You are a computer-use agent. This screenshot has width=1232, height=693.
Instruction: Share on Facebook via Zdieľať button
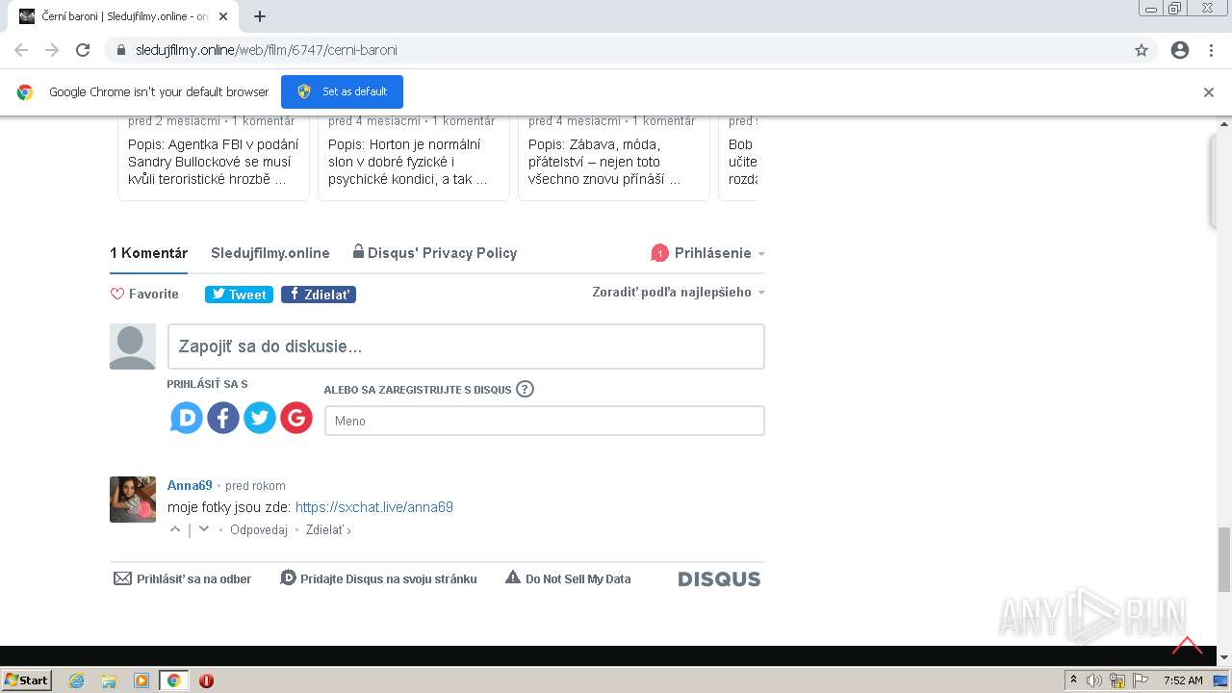[x=319, y=295]
